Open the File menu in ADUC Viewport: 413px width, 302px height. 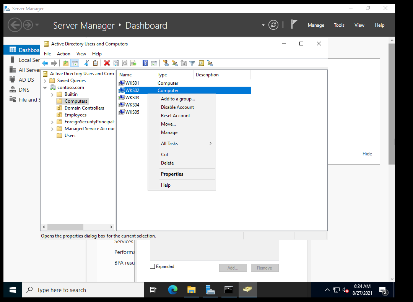47,54
